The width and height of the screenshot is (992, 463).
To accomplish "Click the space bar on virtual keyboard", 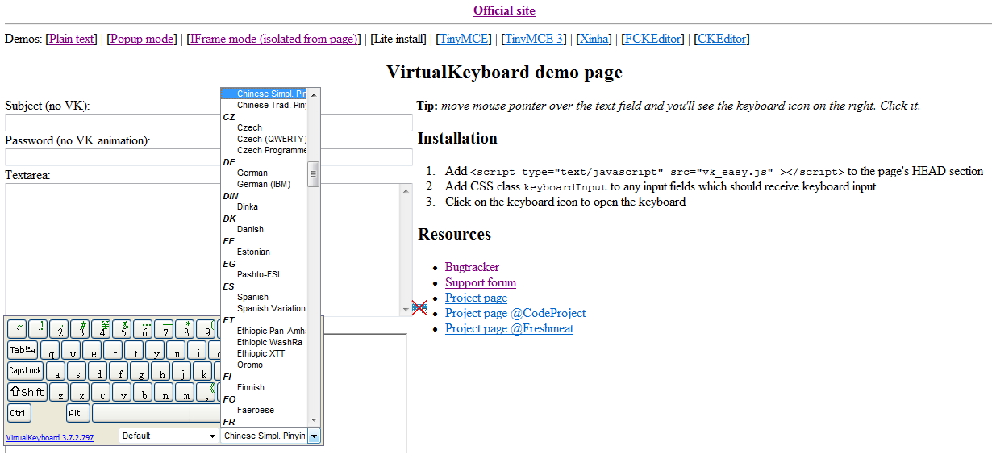I will (x=156, y=413).
